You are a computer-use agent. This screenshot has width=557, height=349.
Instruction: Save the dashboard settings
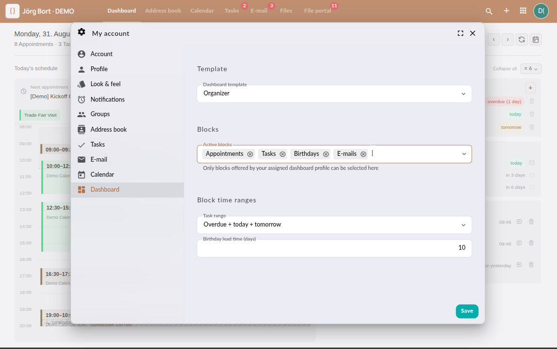point(467,311)
